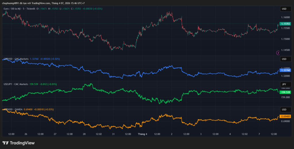Click the TradingView logo at bottom left
Viewport: 294px width, 149px height.
[x=18, y=143]
